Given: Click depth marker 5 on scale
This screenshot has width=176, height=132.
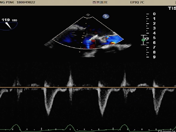Looking at the screenshot, I should tap(154, 38).
